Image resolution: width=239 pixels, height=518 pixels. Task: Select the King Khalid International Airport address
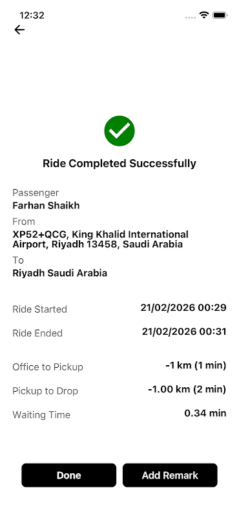pos(101,240)
